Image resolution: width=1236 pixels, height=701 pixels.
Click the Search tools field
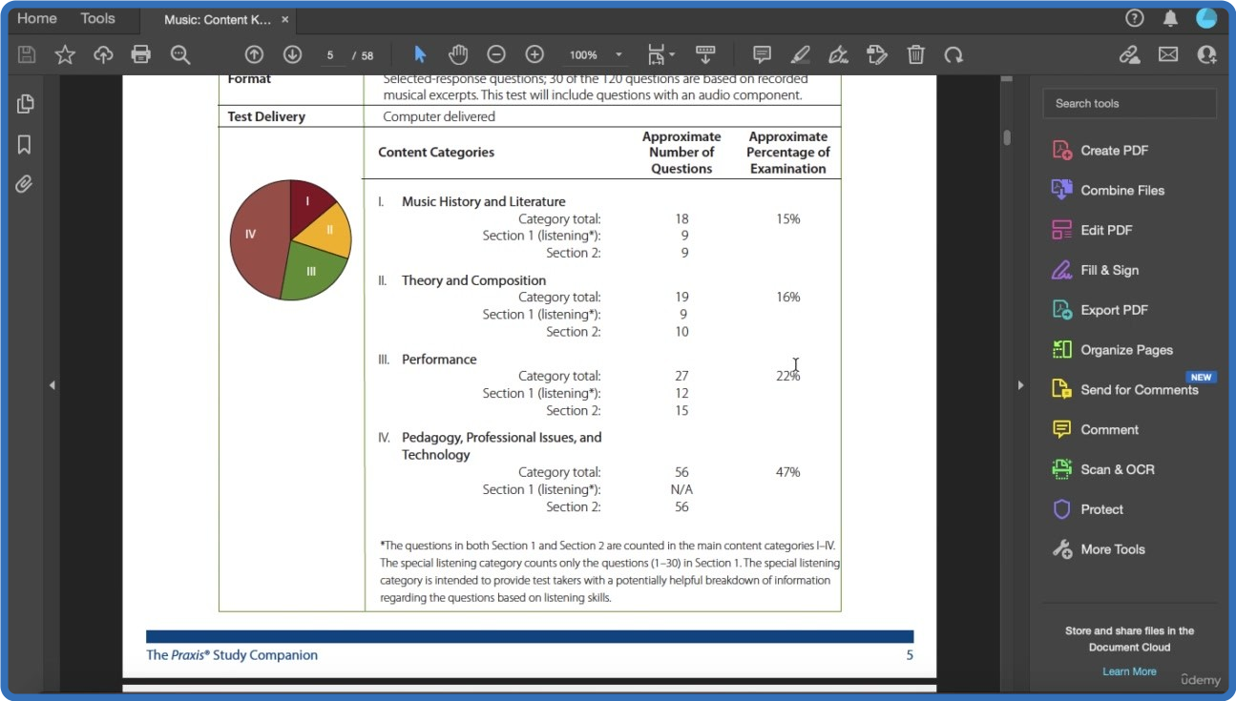[1130, 103]
